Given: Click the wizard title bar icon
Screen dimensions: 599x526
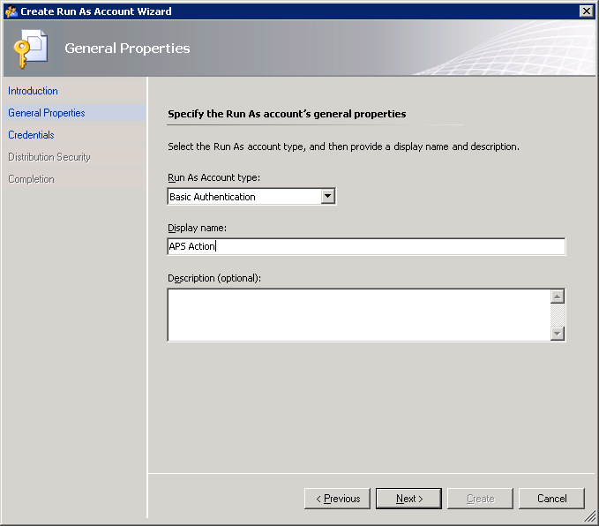Looking at the screenshot, I should coord(11,11).
